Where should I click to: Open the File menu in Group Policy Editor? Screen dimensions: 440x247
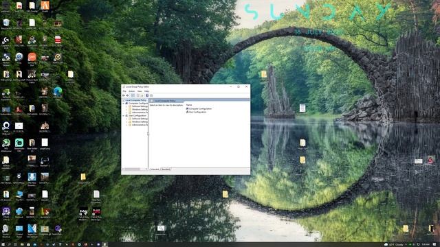coord(124,91)
